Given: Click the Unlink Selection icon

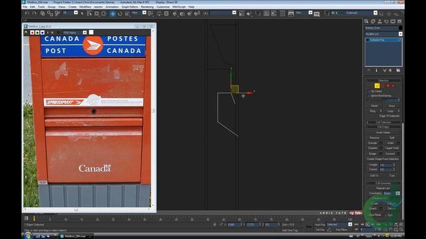Looking at the screenshot, I should (50, 13).
